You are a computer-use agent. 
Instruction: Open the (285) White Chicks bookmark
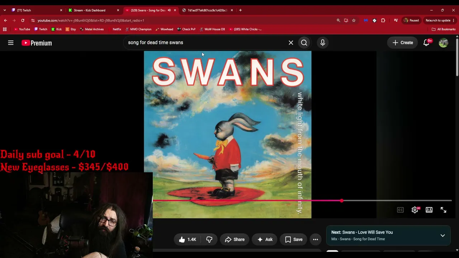point(245,29)
